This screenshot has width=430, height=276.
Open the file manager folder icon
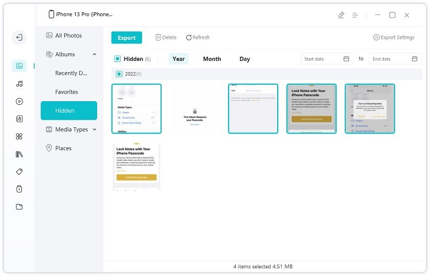(19, 206)
